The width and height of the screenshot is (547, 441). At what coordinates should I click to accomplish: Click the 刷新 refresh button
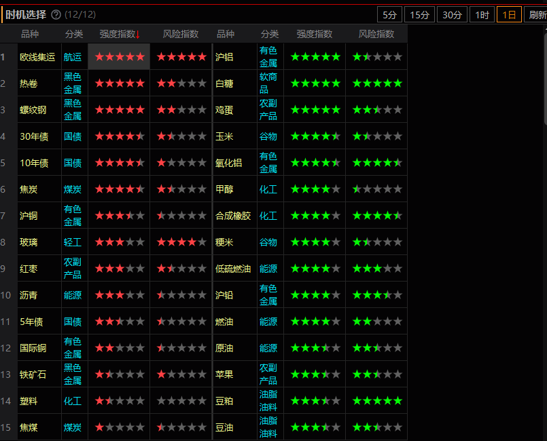point(537,15)
